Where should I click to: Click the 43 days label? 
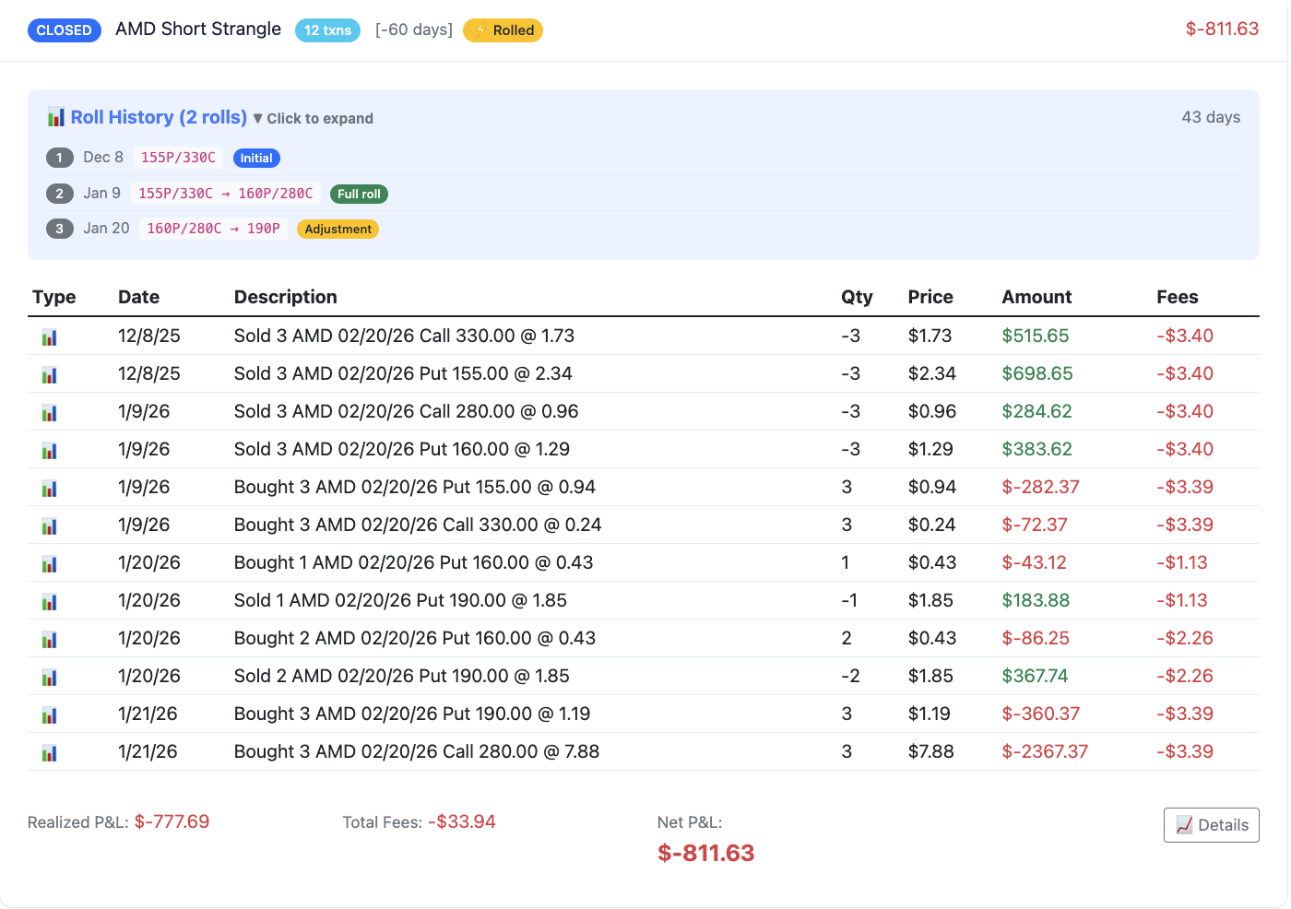[x=1211, y=117]
